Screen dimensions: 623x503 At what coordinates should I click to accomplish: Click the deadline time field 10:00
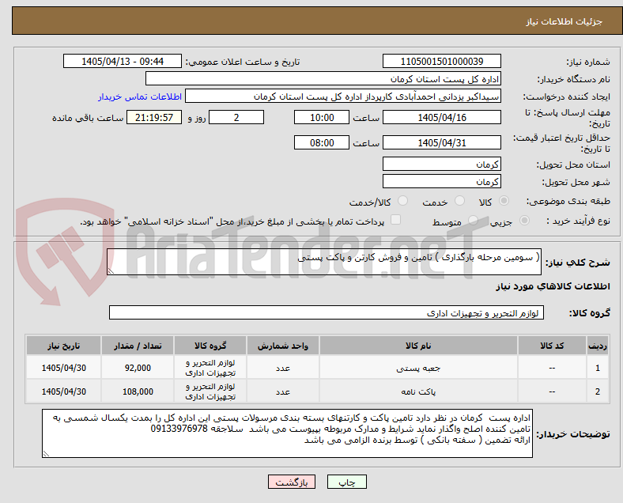coord(322,117)
